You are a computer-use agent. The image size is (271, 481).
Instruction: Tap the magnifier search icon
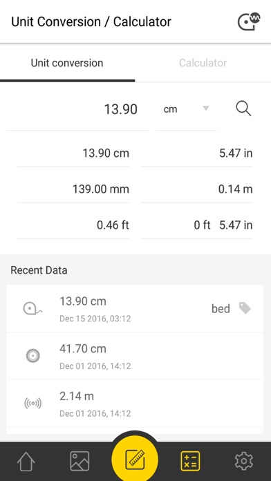pyautogui.click(x=243, y=109)
